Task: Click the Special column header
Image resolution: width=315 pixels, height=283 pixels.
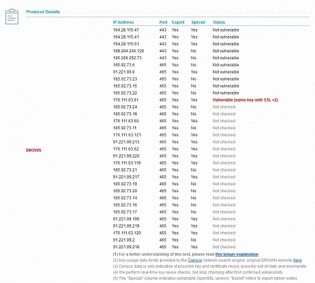Action: pos(198,22)
